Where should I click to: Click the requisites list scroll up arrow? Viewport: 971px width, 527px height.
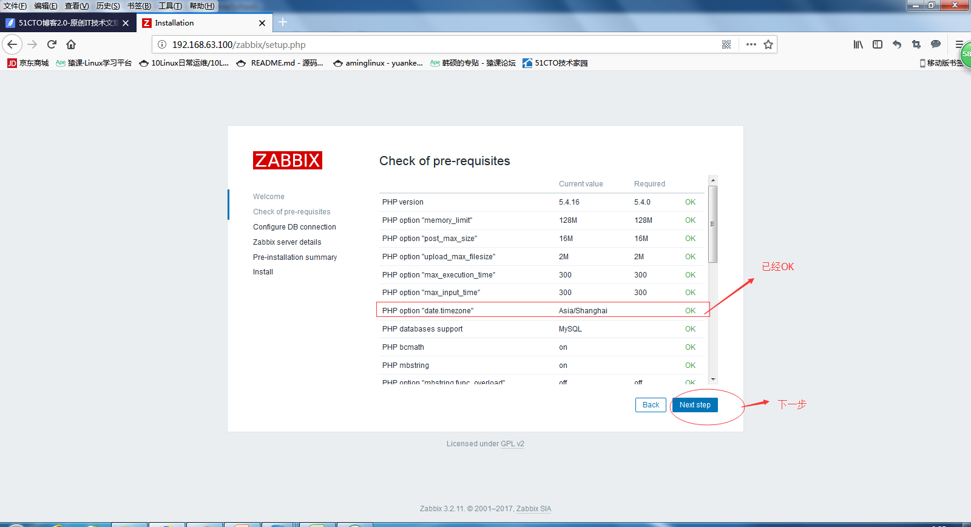[x=713, y=180]
